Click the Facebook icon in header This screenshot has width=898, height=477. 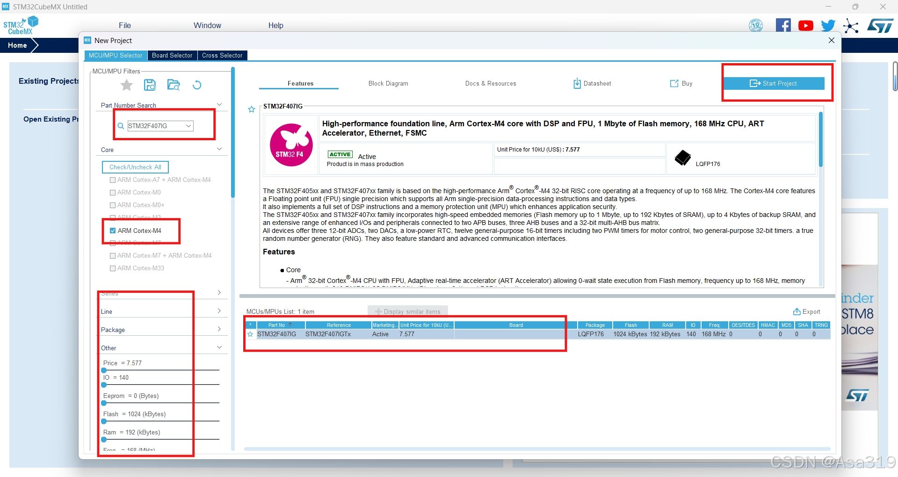pos(783,25)
